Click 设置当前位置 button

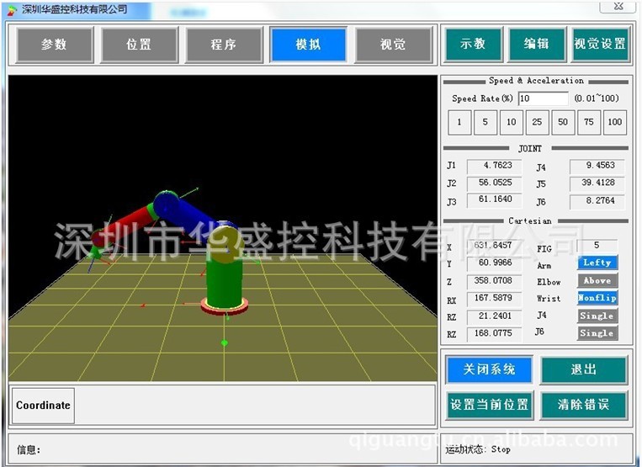tap(490, 405)
